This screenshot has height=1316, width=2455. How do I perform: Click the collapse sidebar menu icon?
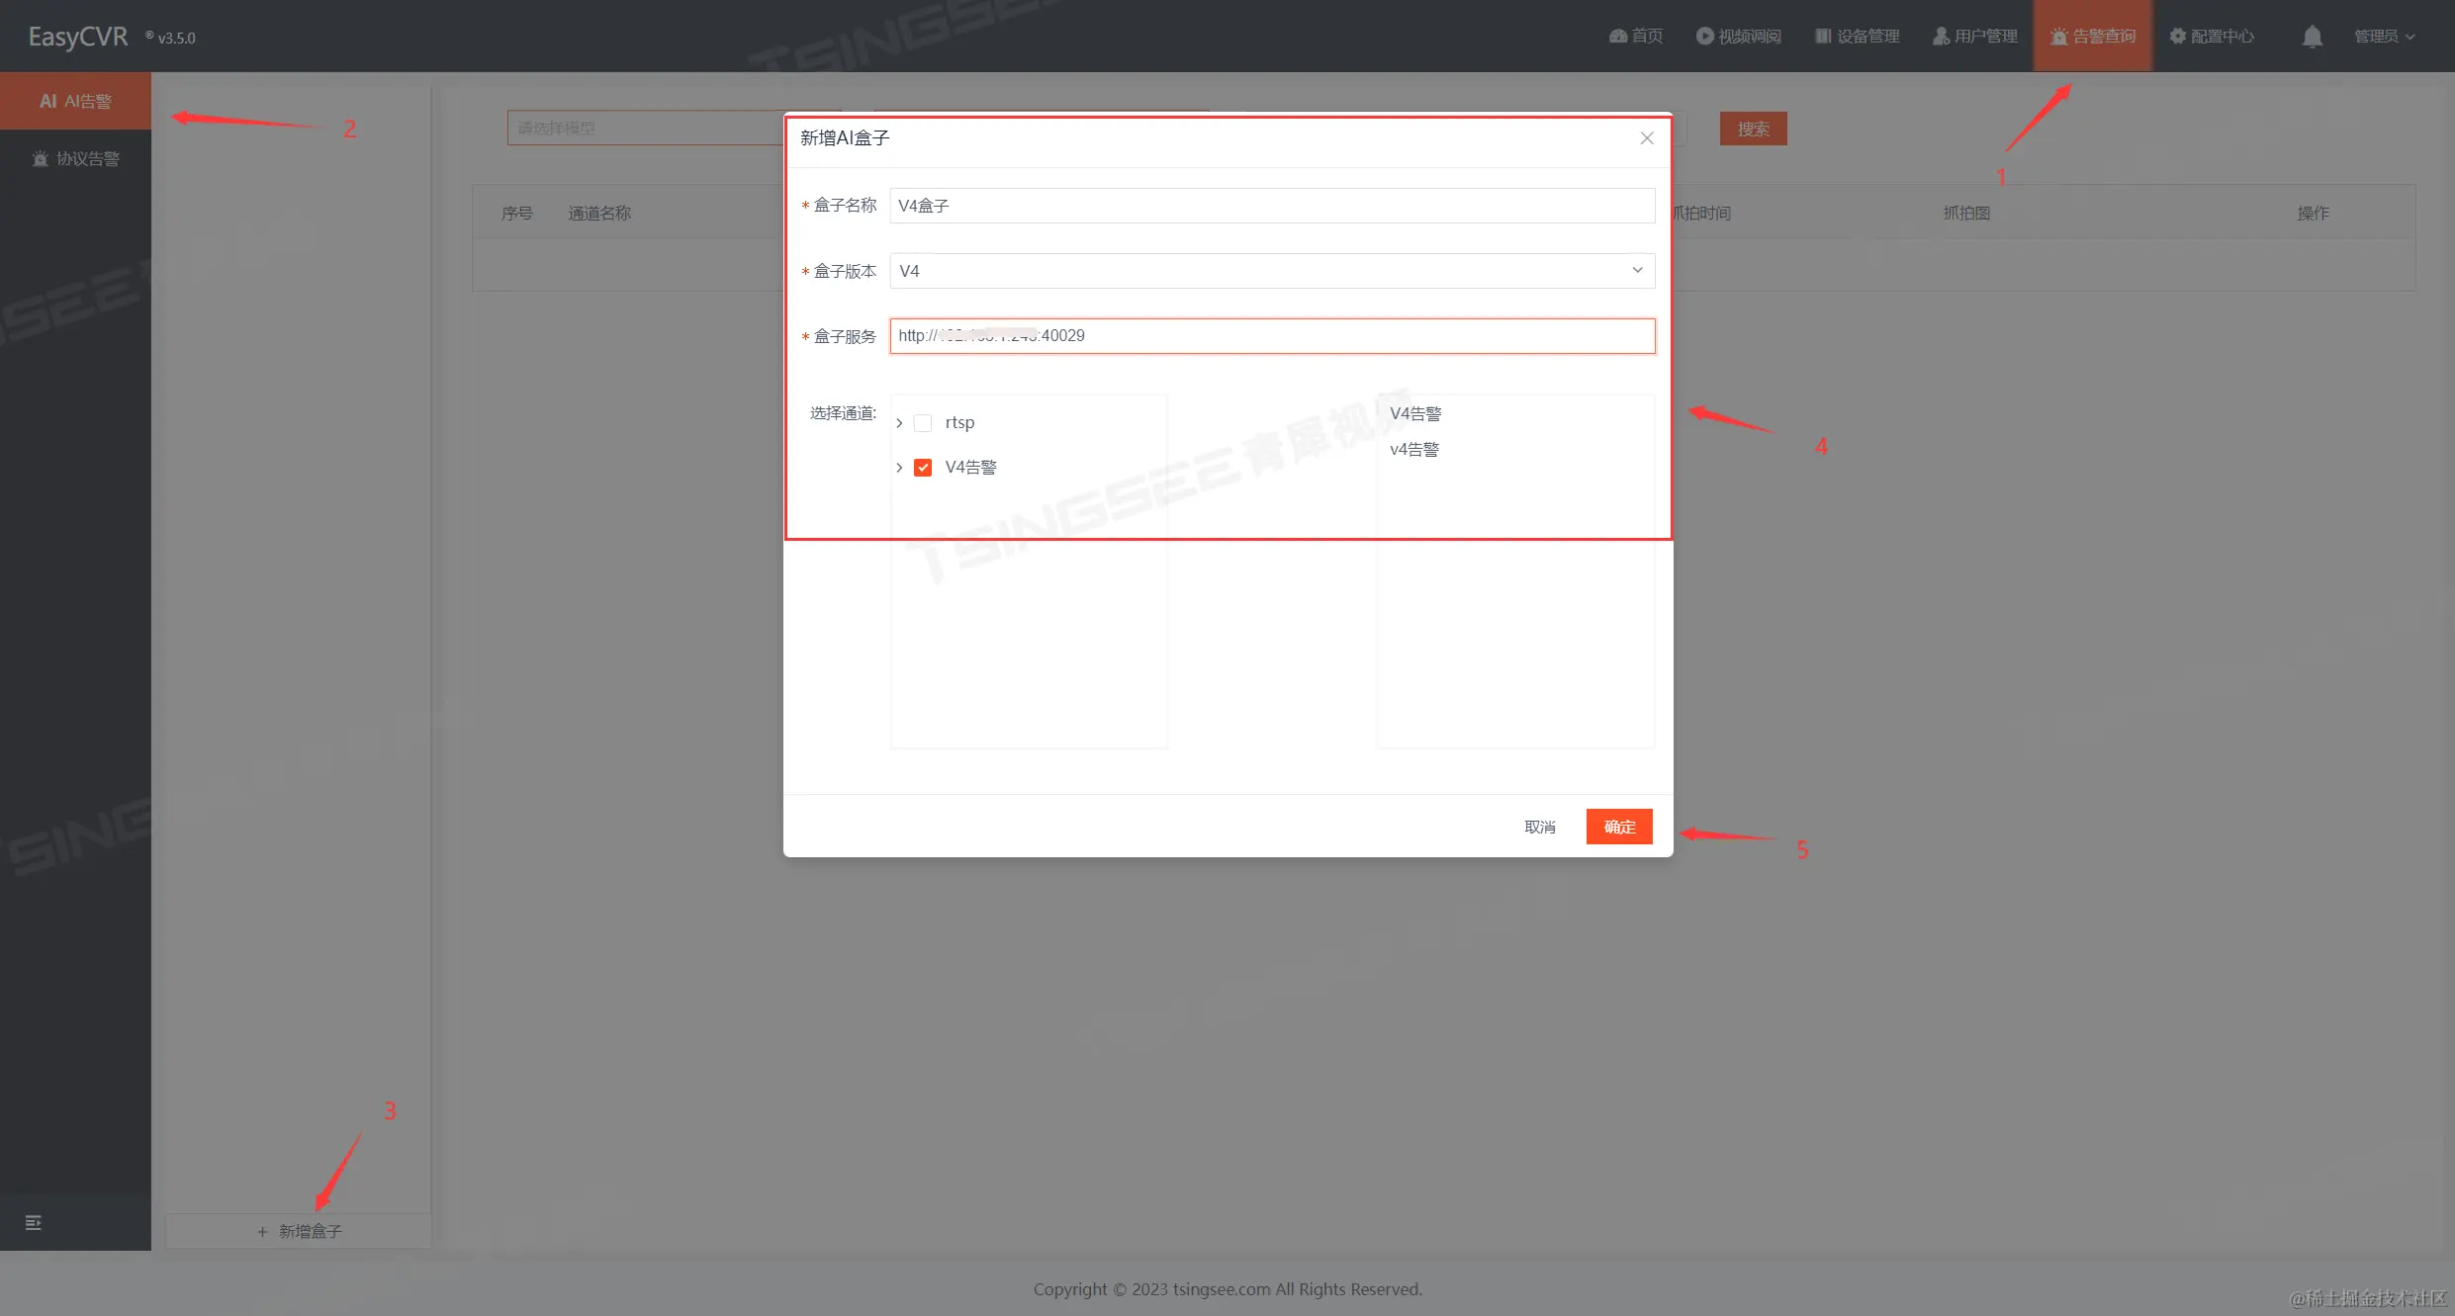(33, 1223)
